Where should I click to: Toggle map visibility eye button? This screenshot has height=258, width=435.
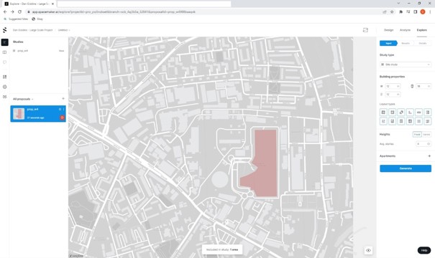368,250
